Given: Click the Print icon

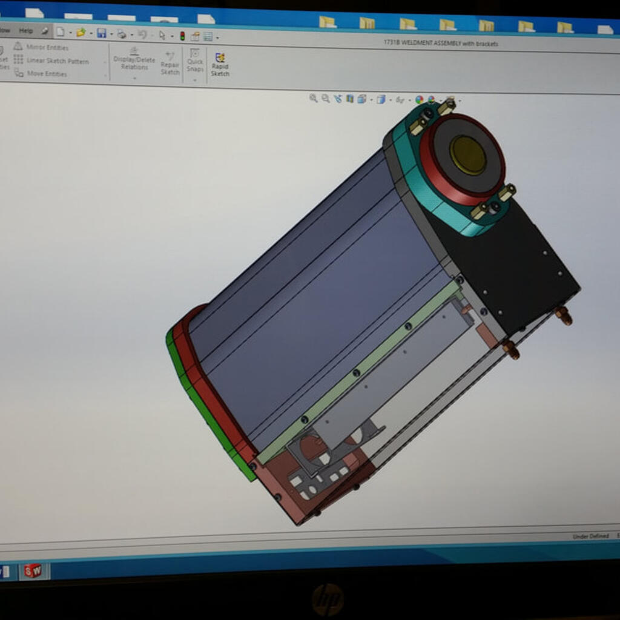Looking at the screenshot, I should 121,35.
